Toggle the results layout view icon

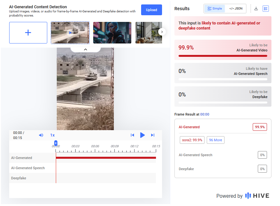pos(266,9)
